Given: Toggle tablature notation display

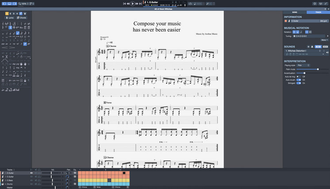Looking at the screenshot, I should [x=297, y=32].
